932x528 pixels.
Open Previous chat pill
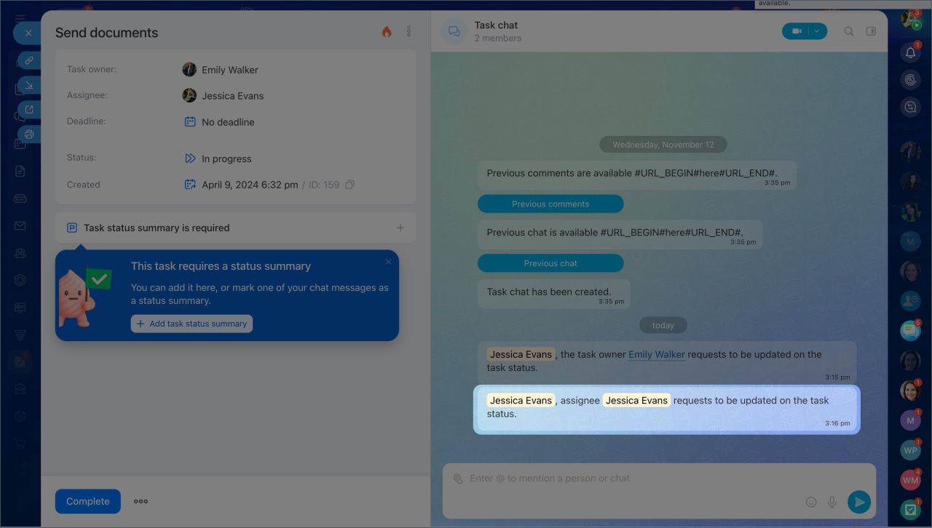click(550, 263)
